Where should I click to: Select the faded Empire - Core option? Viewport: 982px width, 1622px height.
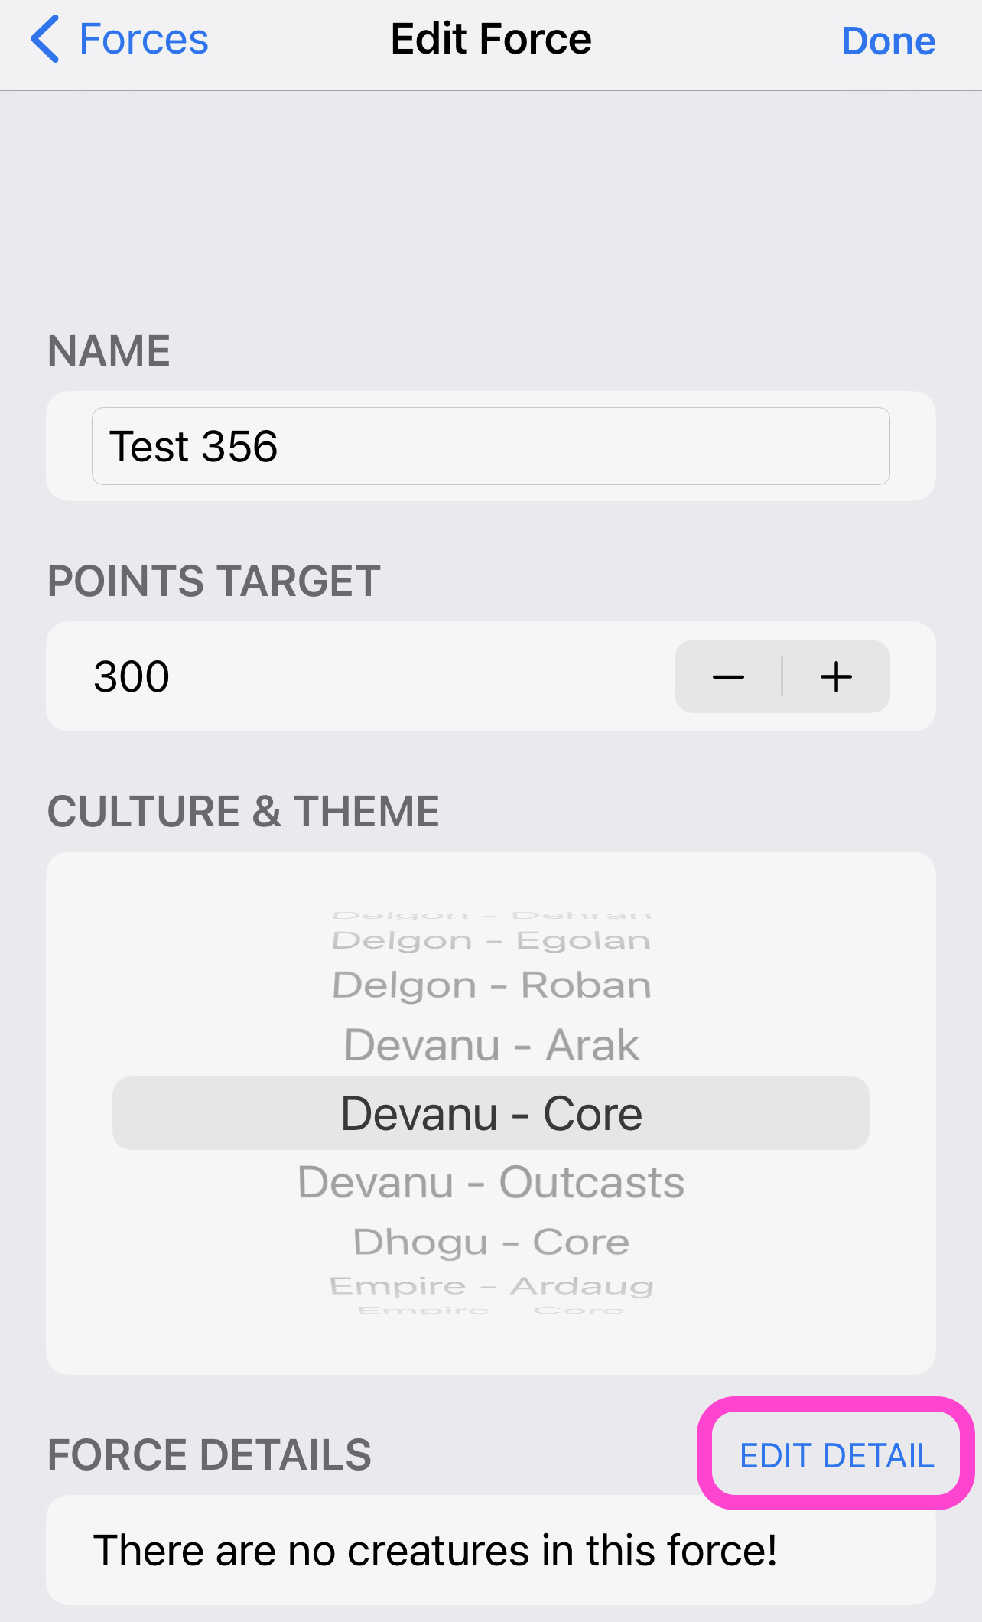[x=491, y=1311]
